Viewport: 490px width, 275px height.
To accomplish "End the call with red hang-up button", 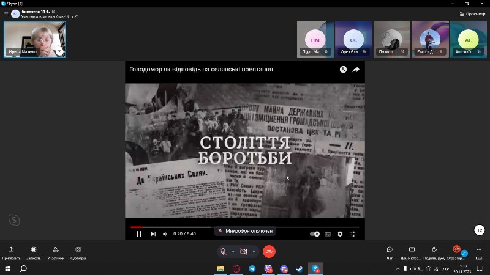I will tap(269, 252).
